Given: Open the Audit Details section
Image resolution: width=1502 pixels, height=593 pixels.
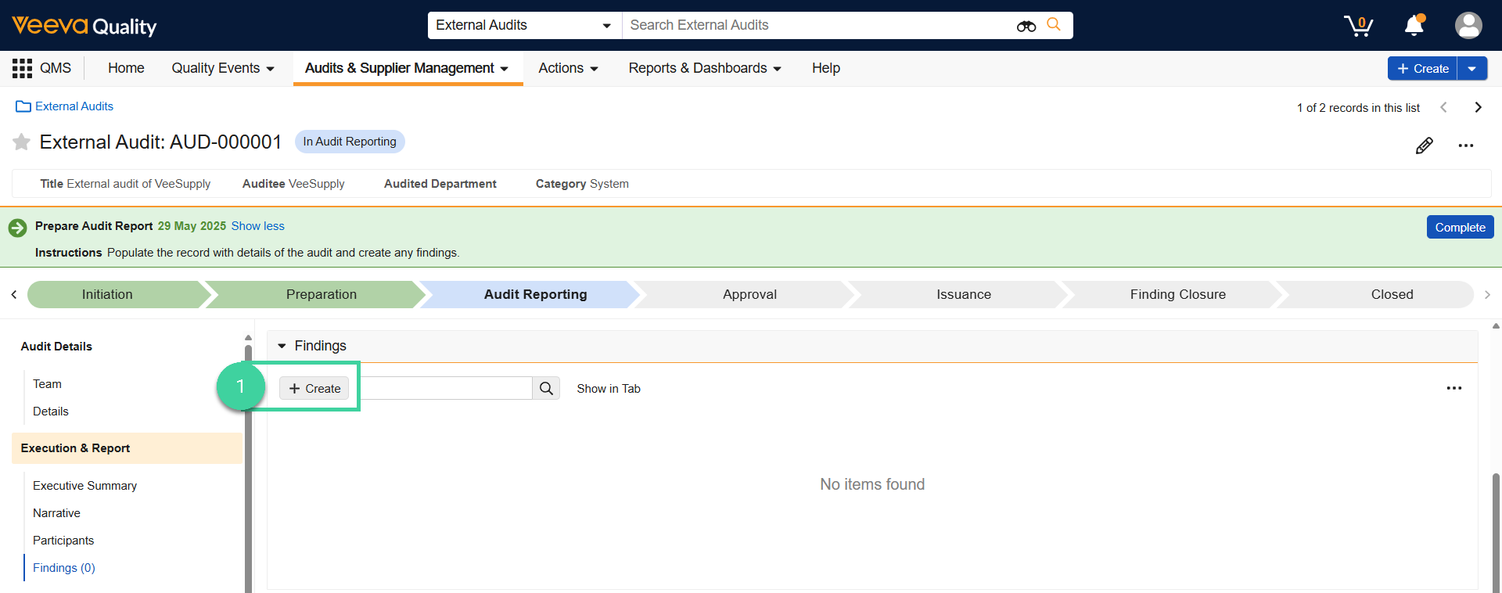Looking at the screenshot, I should [x=56, y=347].
